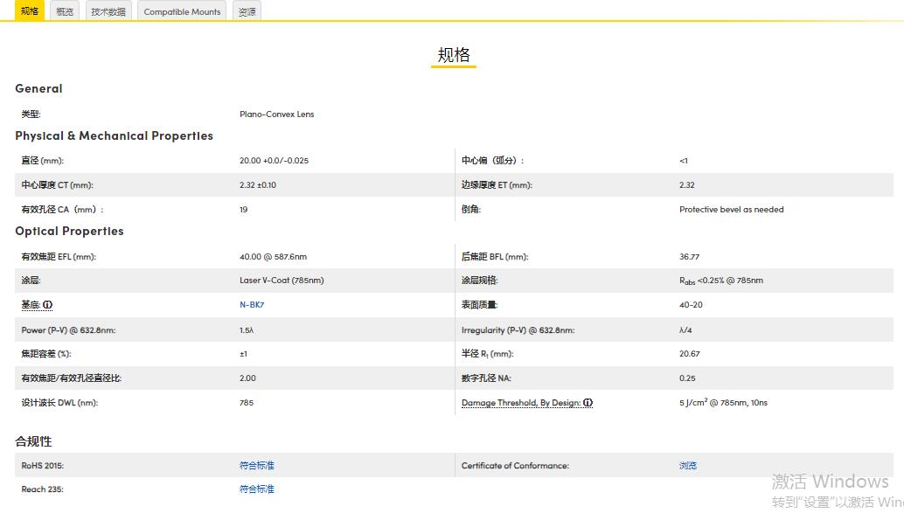Viewport: 904px width, 520px height.
Task: Click the 合规性 section heading
Action: pyautogui.click(x=33, y=441)
